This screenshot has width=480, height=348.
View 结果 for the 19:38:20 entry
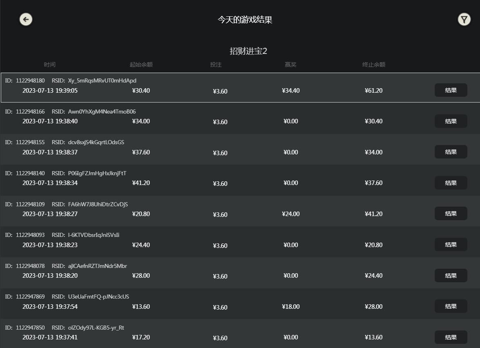pos(451,276)
